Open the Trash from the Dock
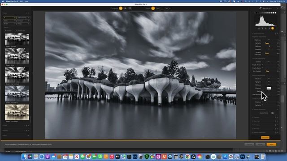 coord(263,157)
